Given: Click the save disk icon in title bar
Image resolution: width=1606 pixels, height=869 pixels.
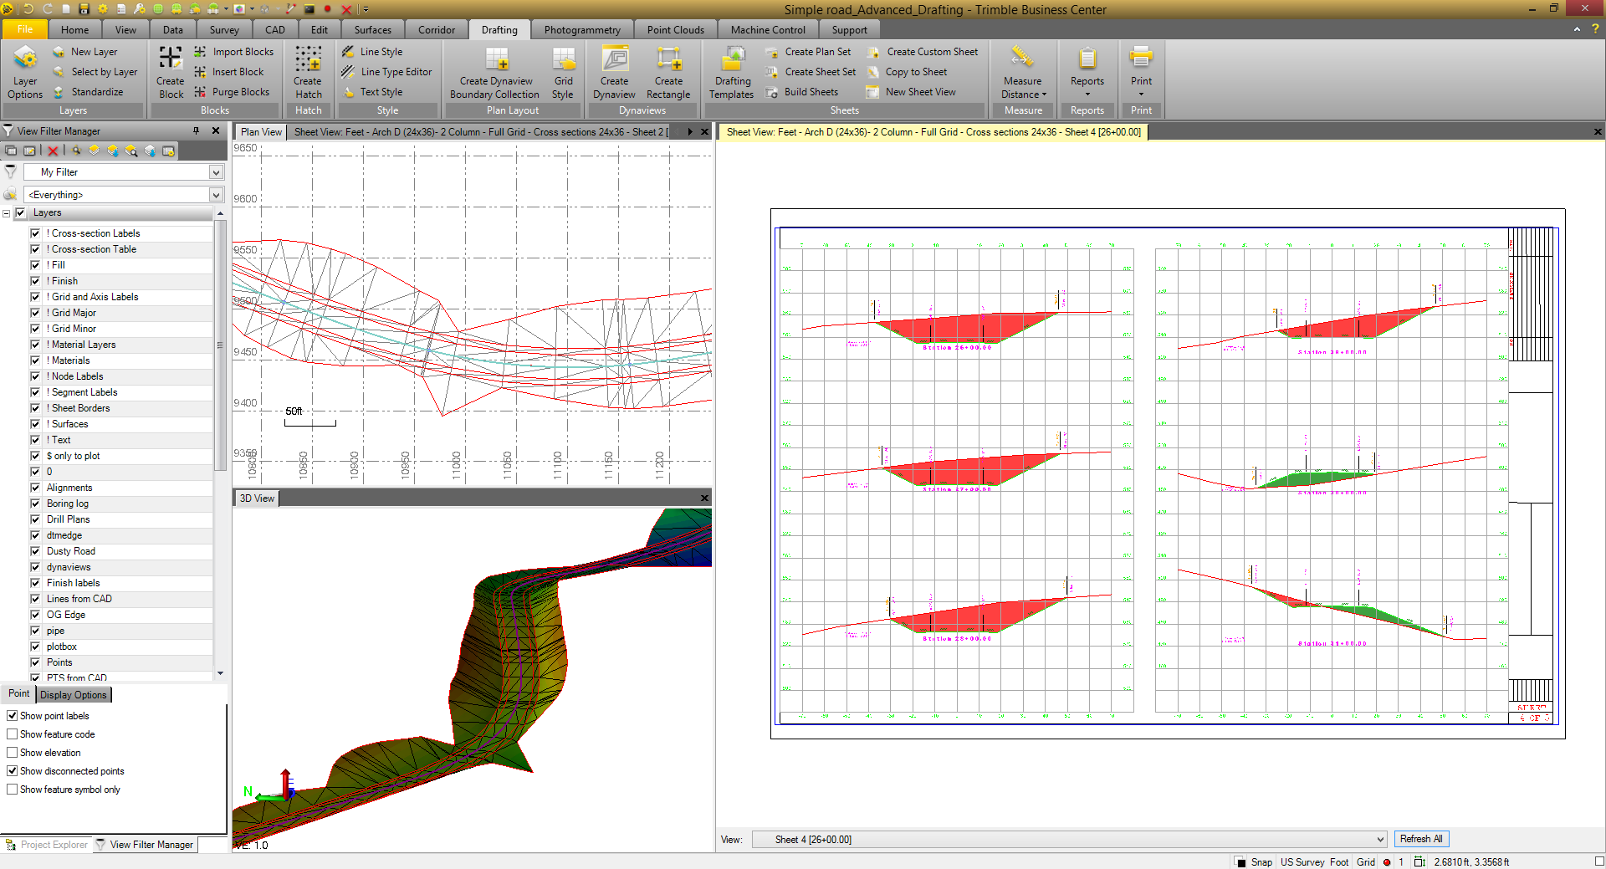Looking at the screenshot, I should (84, 9).
